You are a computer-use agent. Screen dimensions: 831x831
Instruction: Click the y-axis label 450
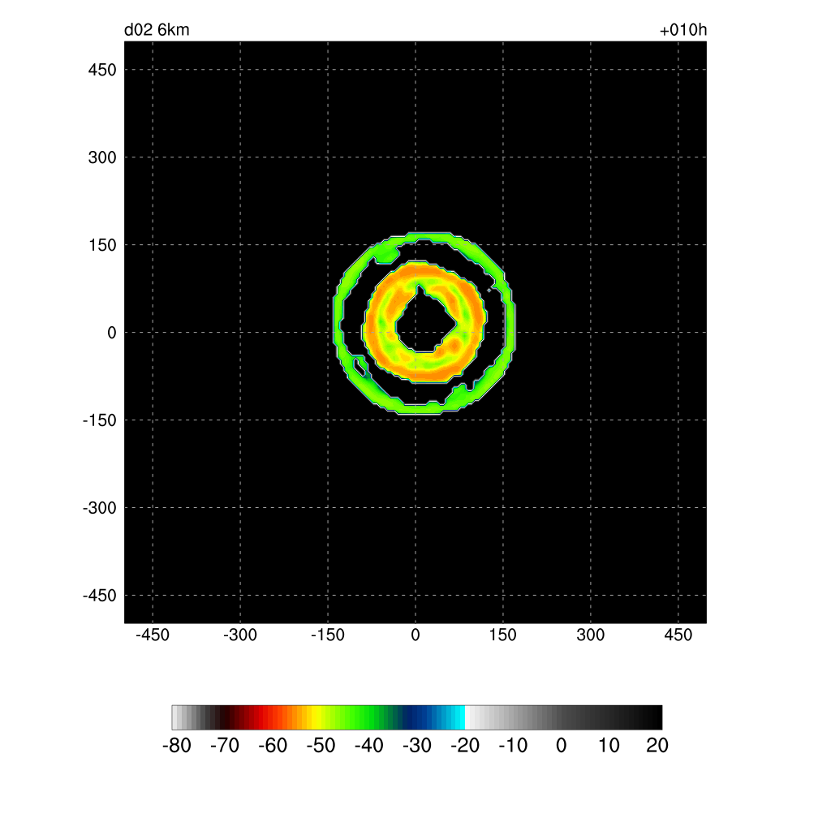102,70
